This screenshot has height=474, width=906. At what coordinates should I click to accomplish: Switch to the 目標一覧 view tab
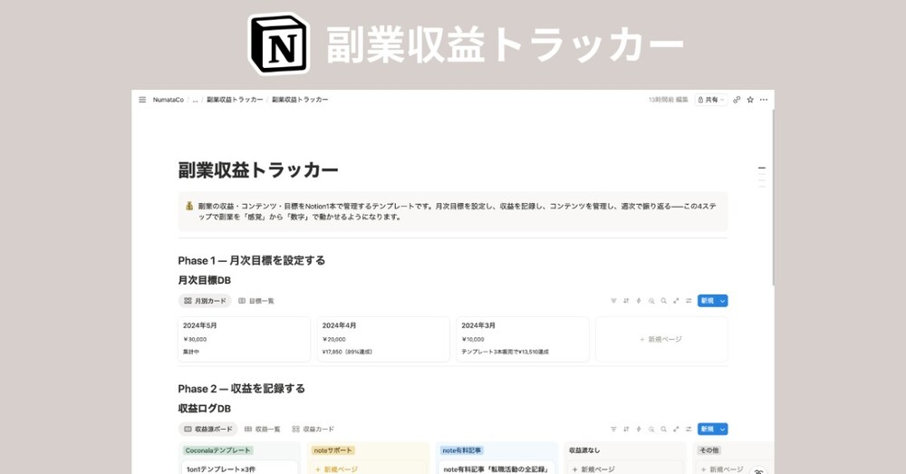[256, 301]
